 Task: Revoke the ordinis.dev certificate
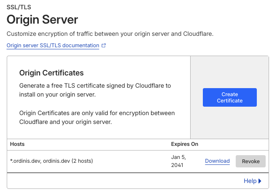pos(250,161)
